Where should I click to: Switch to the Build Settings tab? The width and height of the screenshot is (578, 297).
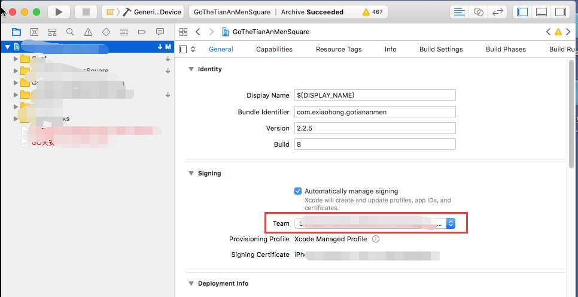pyautogui.click(x=441, y=49)
